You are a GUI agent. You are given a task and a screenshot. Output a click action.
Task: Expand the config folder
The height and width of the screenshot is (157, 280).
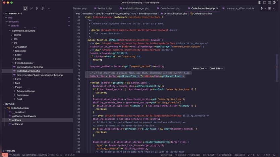(17, 35)
